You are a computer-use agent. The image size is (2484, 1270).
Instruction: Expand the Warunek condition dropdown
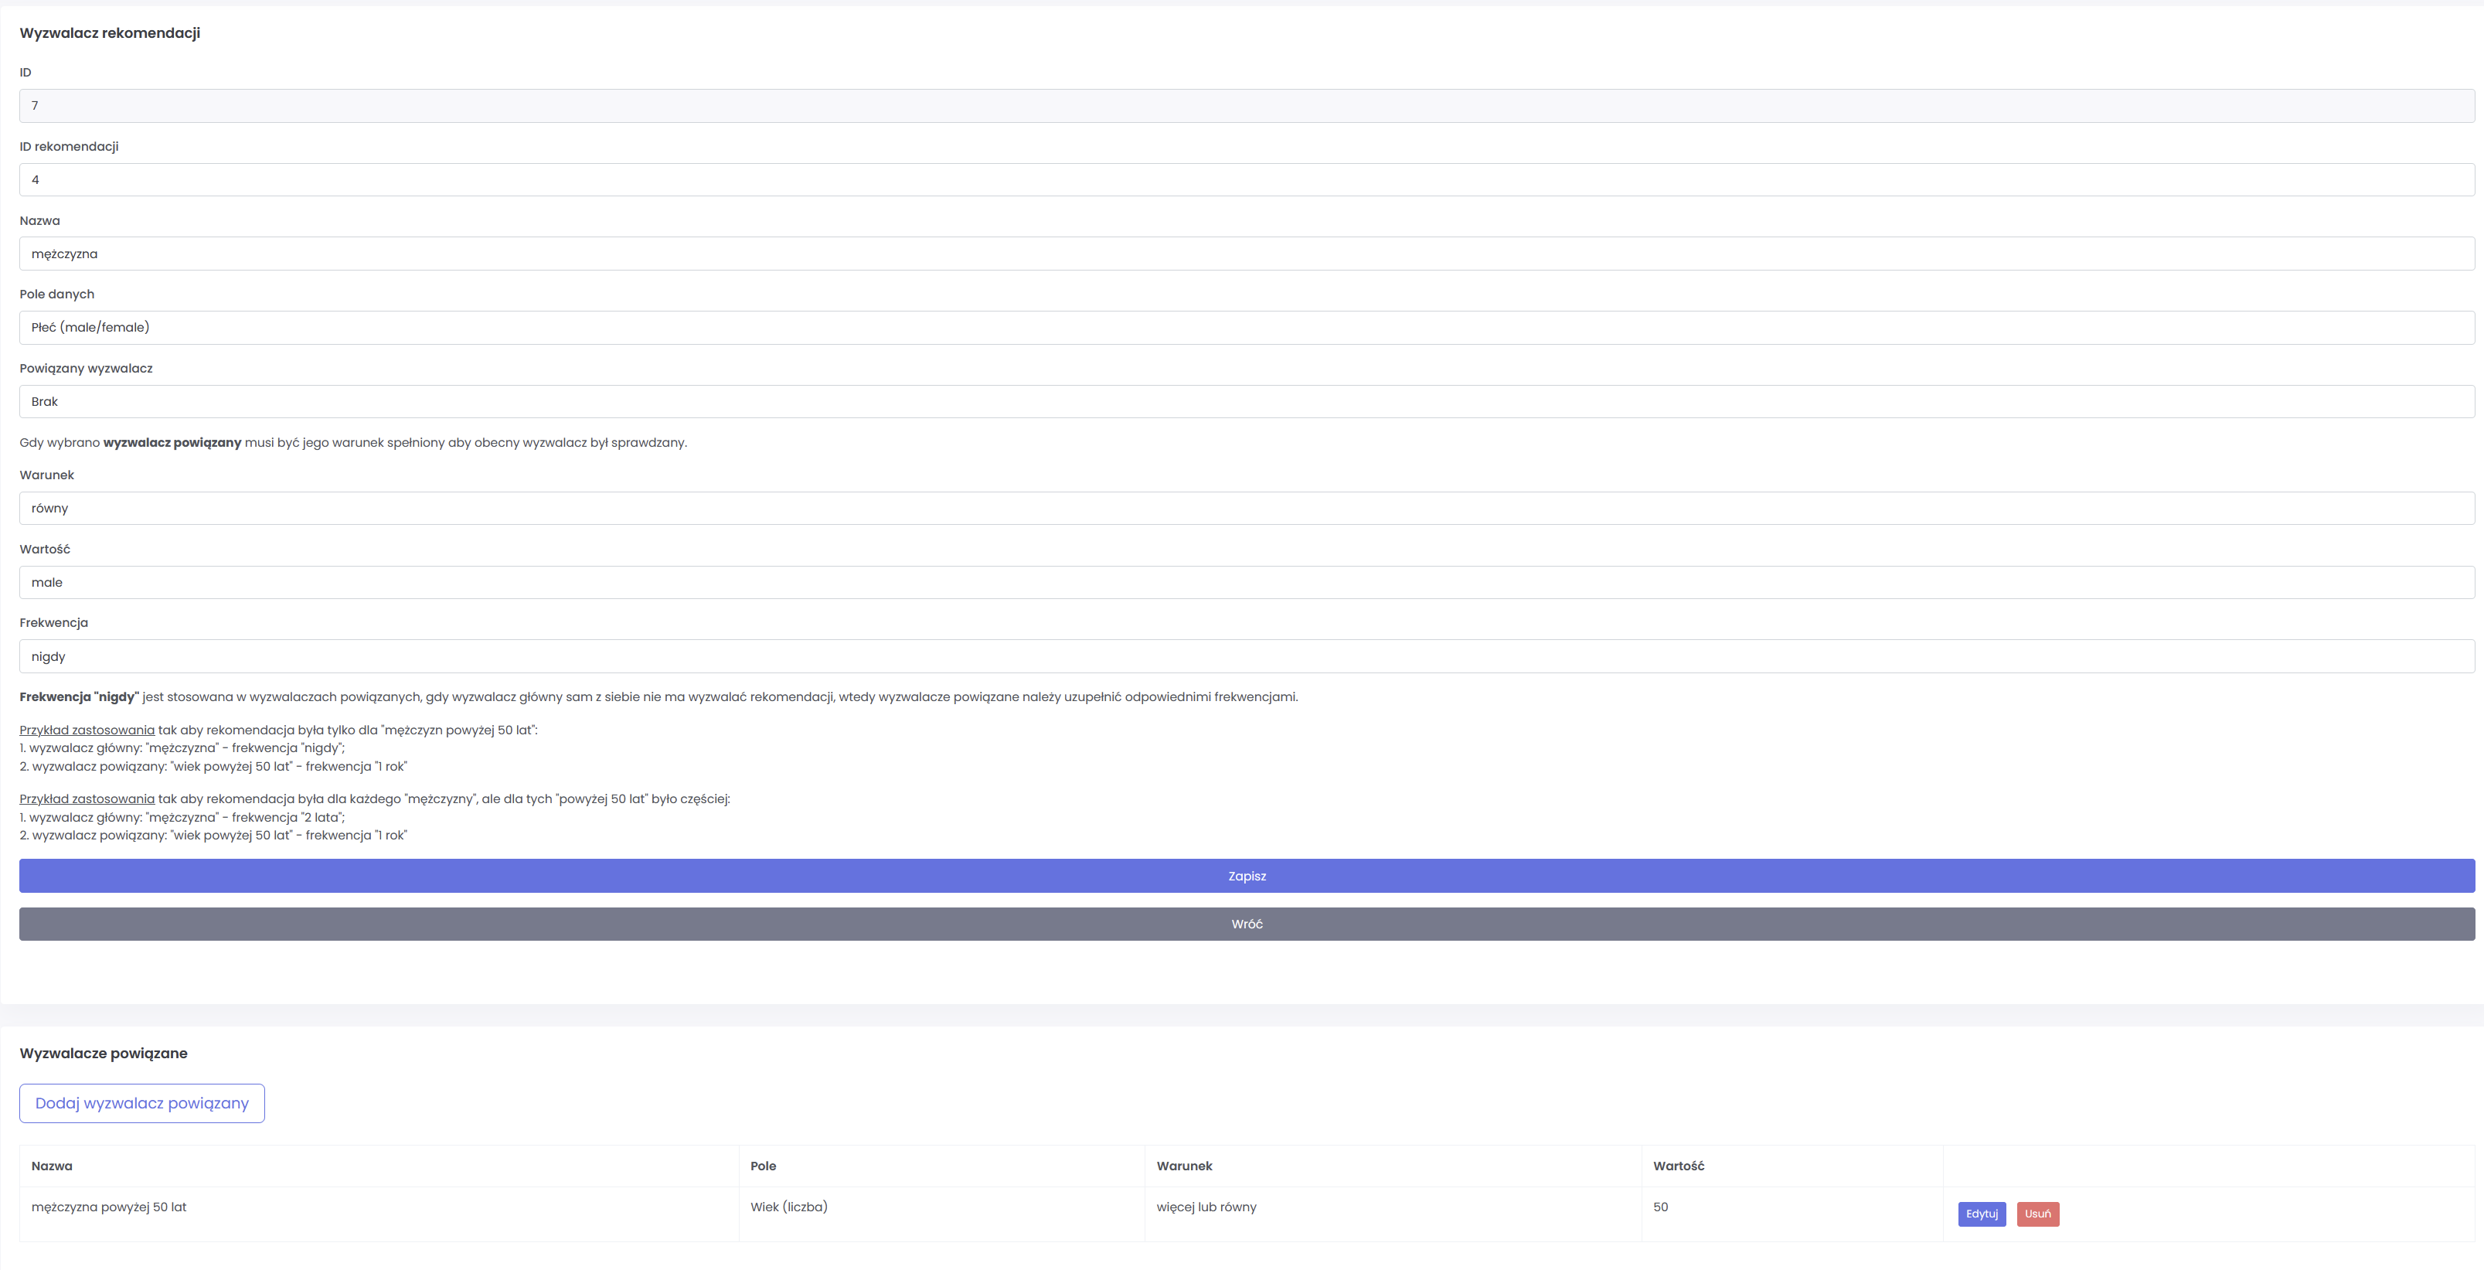1246,508
